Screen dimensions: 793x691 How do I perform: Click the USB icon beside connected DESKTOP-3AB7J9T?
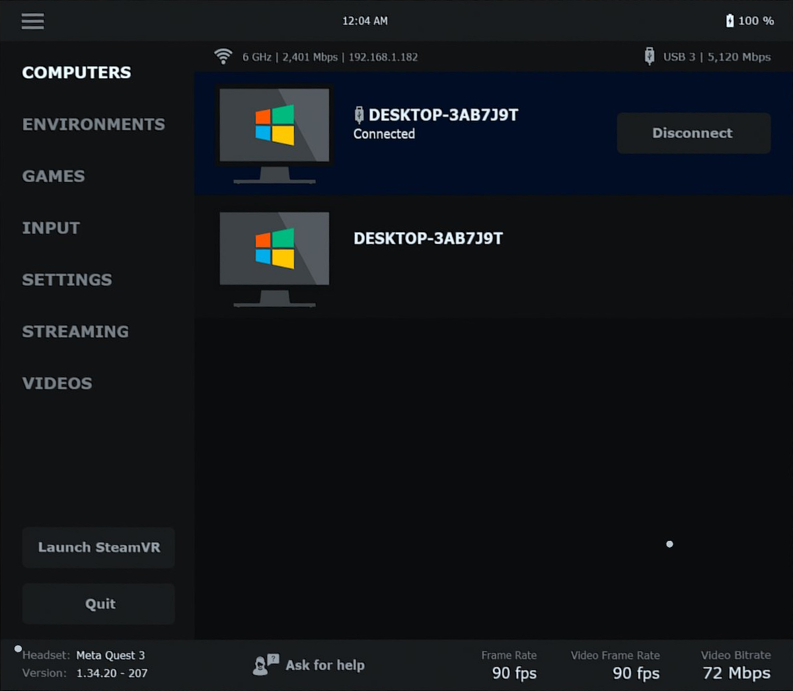(359, 115)
